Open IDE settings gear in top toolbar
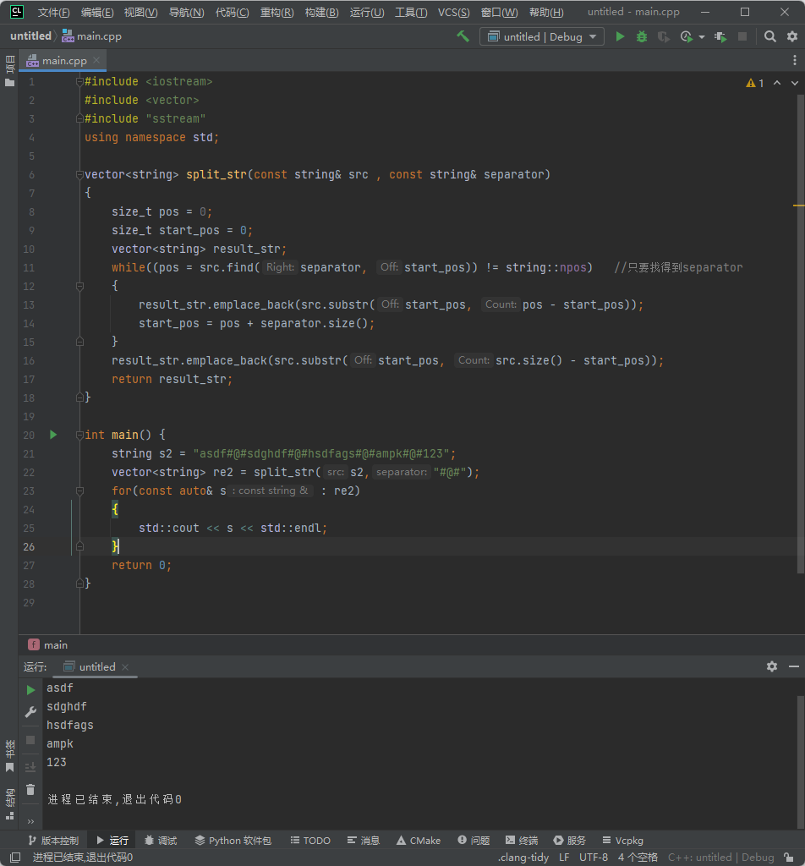Screen dimensions: 805x866 [x=792, y=36]
